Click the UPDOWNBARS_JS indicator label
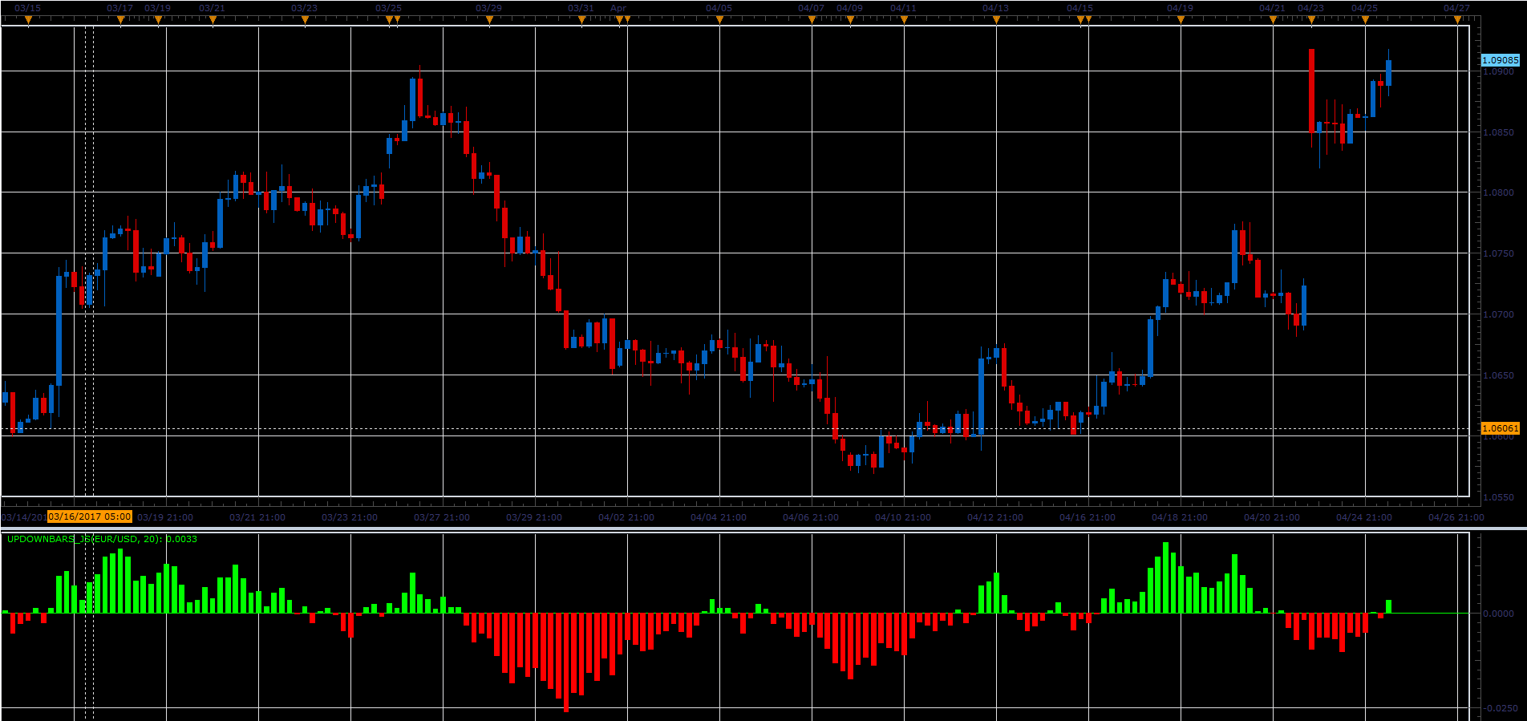 click(102, 539)
